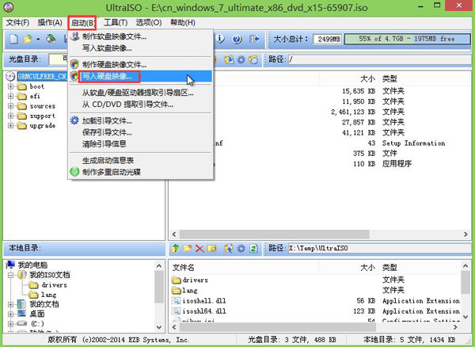Viewport: 475px width, 347px height.
Task: Open the 文件(F) menu
Action: point(17,23)
